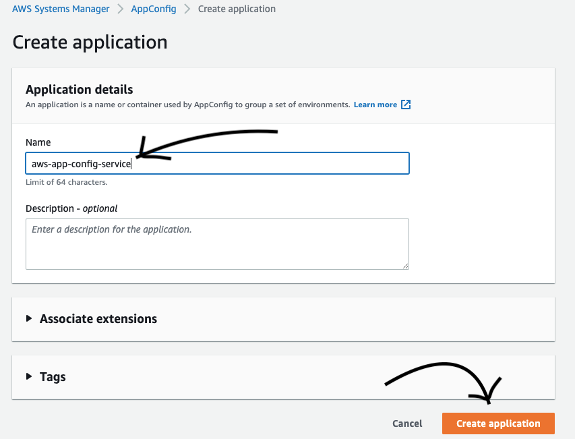The height and width of the screenshot is (439, 575).
Task: Expand the Tags section
Action: [53, 377]
